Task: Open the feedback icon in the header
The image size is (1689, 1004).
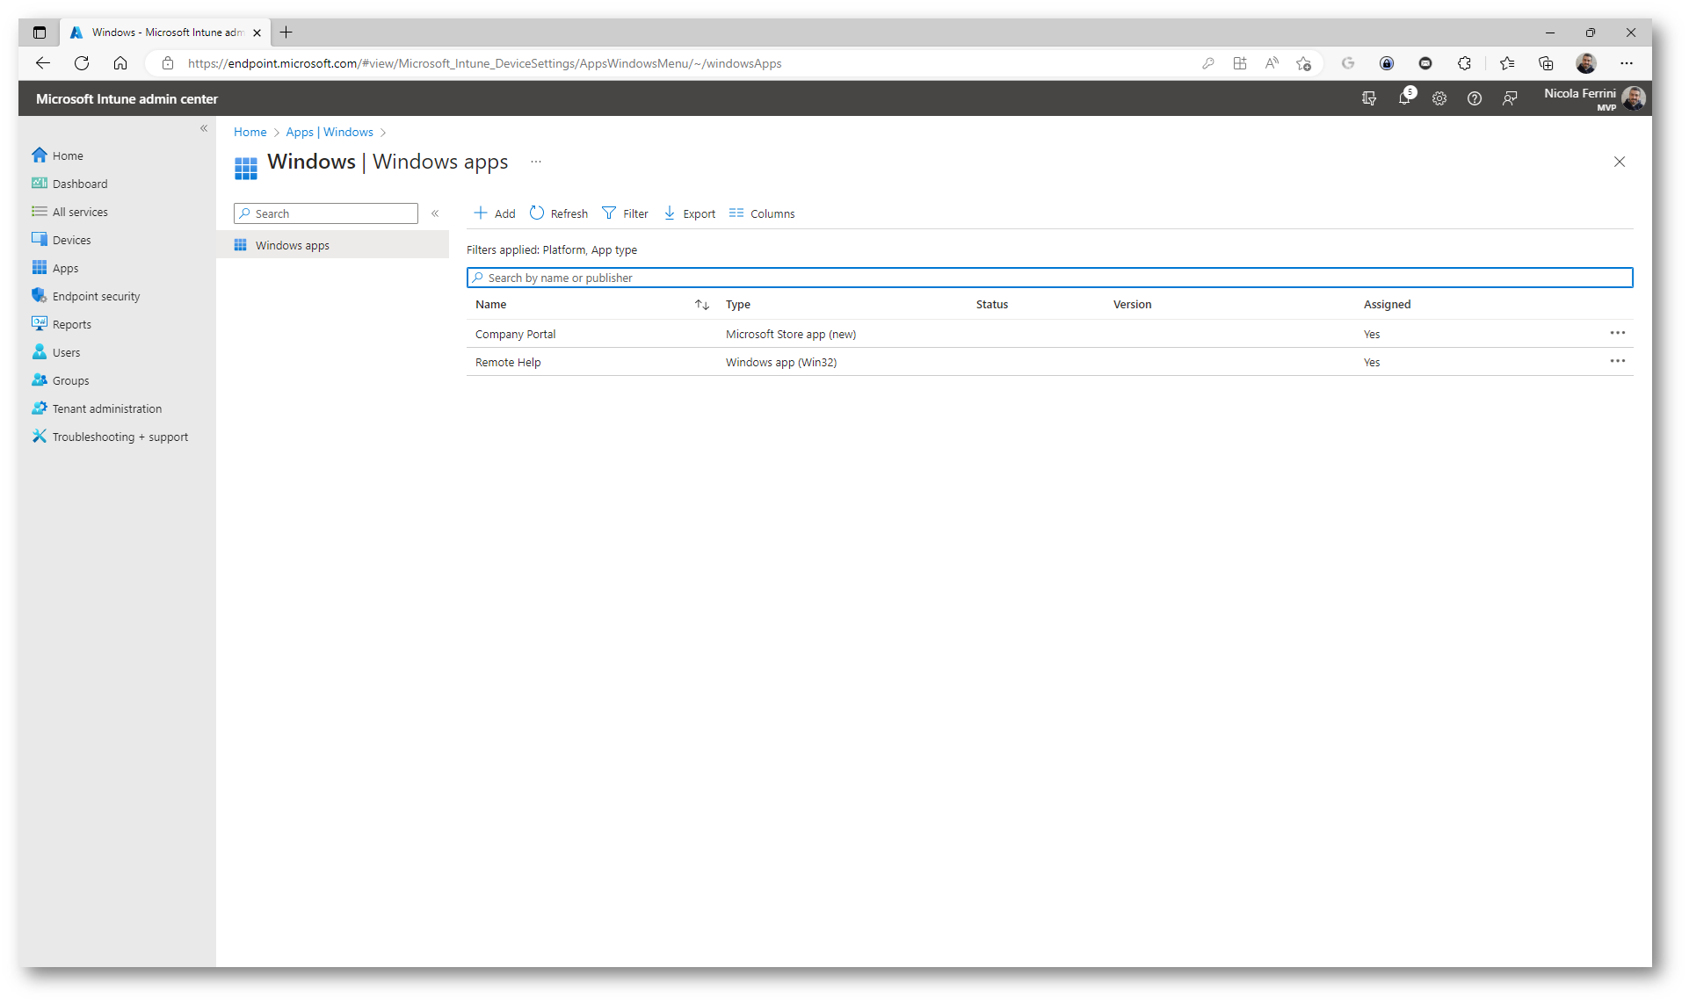Action: (x=1509, y=98)
